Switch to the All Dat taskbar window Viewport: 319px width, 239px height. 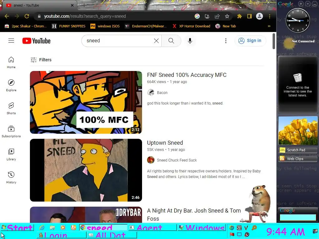[112, 235]
